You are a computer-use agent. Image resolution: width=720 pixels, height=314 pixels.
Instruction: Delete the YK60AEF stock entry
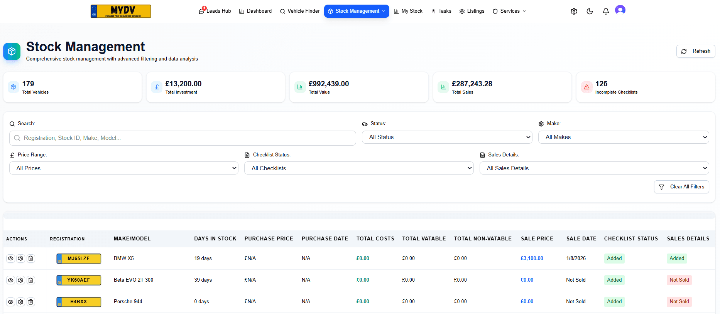click(x=31, y=280)
